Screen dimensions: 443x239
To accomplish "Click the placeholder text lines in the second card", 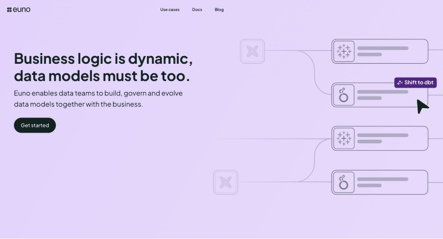I will [x=382, y=95].
